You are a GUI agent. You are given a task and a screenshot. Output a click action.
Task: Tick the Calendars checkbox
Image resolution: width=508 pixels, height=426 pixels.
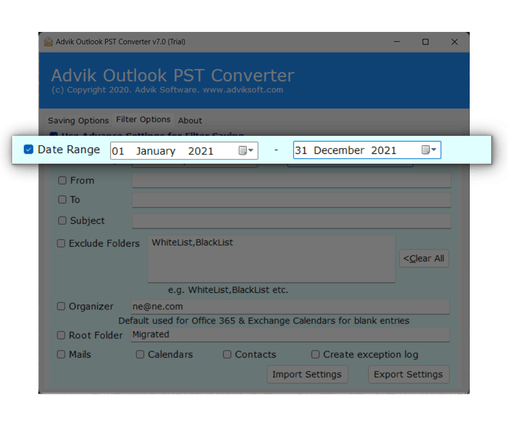click(x=140, y=355)
